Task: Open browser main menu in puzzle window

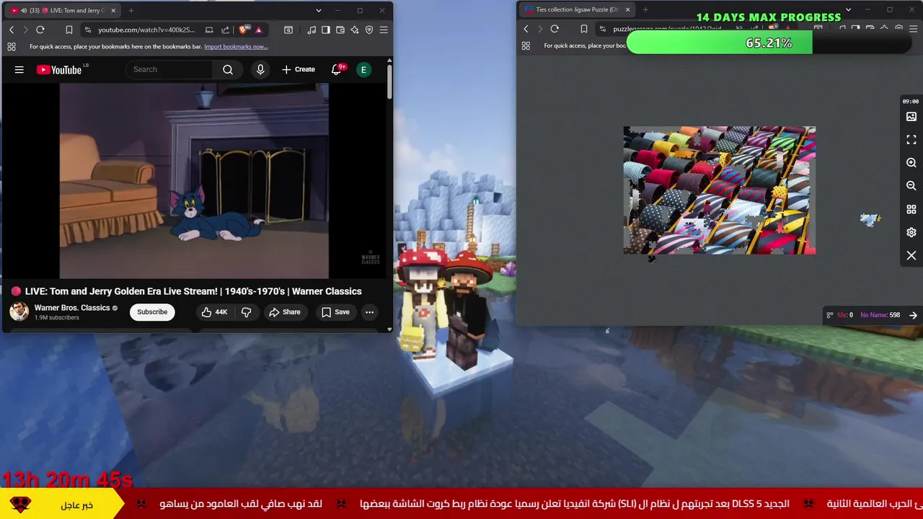Action: click(x=913, y=29)
